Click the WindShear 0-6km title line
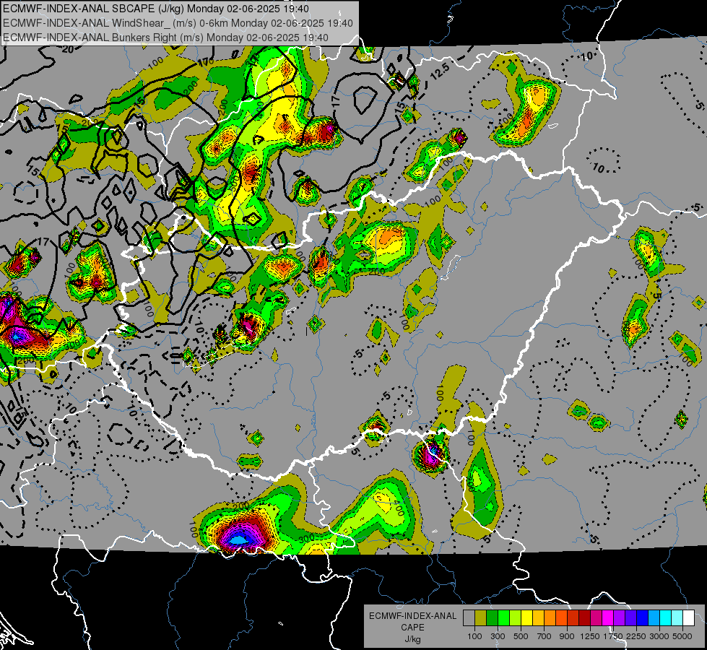 pos(178,23)
